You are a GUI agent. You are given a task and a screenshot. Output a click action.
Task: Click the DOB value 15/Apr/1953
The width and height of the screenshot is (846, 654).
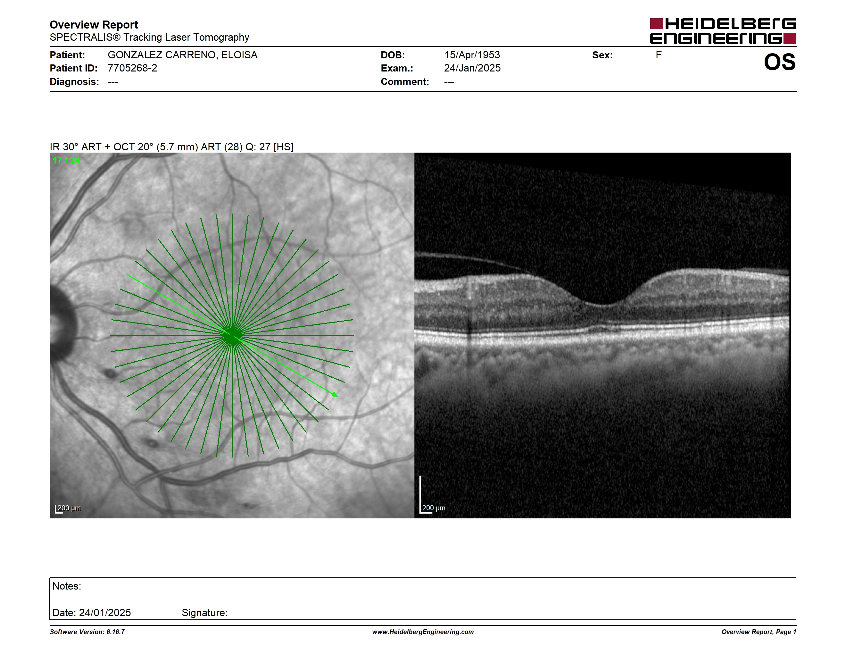click(x=472, y=55)
